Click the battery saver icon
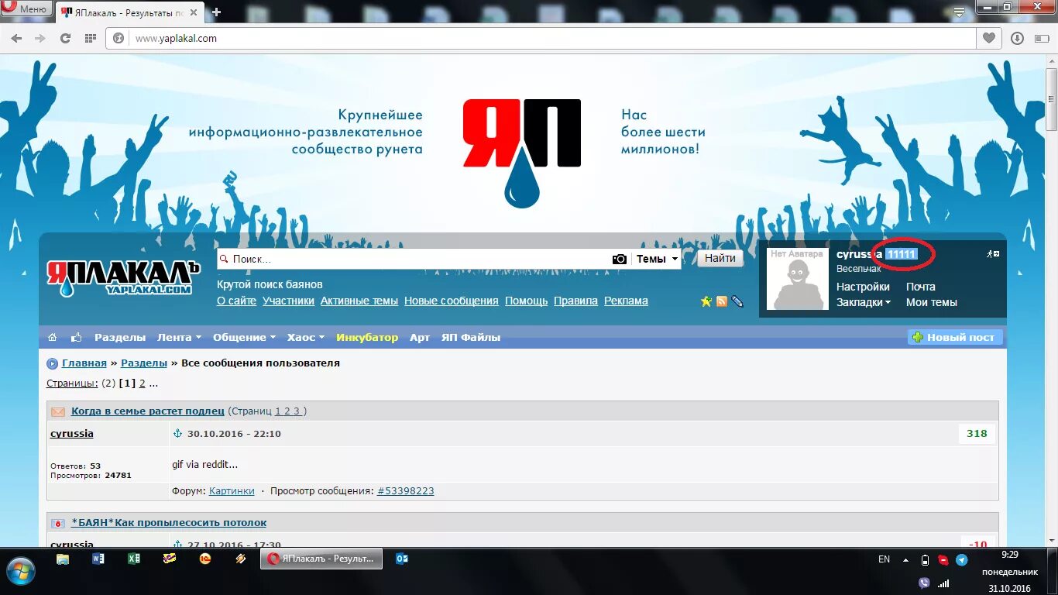This screenshot has height=595, width=1058. tap(1040, 38)
